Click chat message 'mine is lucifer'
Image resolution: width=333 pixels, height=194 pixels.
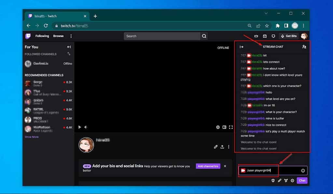(x=275, y=118)
